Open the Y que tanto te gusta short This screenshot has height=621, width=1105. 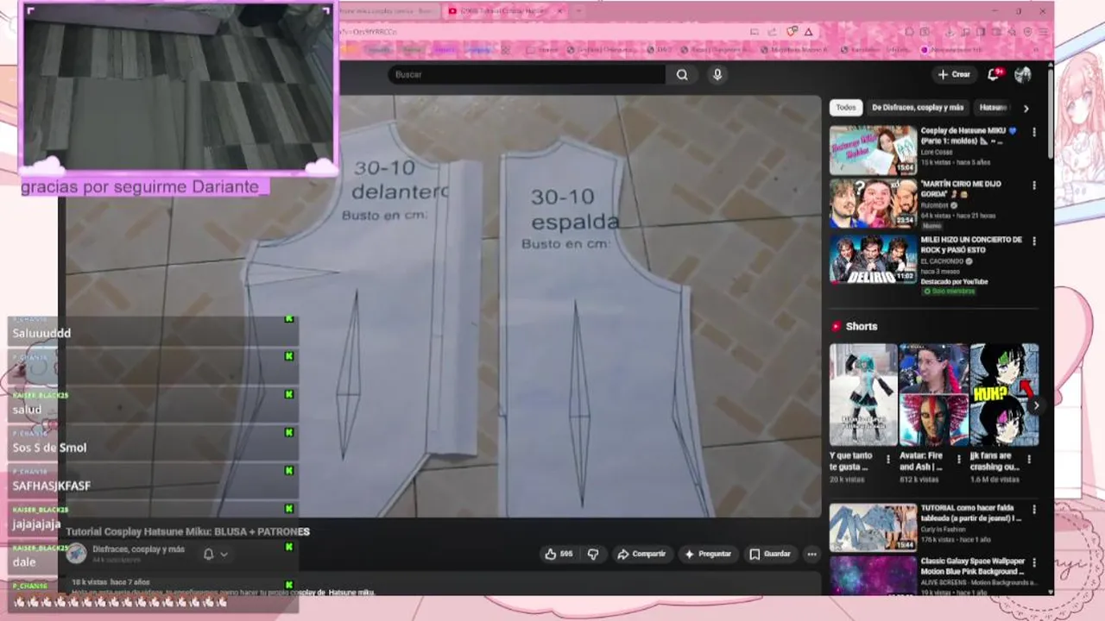(863, 394)
